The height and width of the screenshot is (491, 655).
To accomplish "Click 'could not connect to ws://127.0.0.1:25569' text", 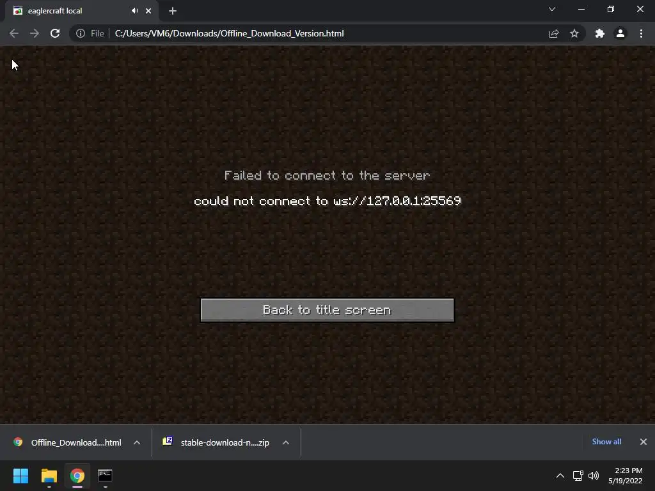I will [327, 201].
